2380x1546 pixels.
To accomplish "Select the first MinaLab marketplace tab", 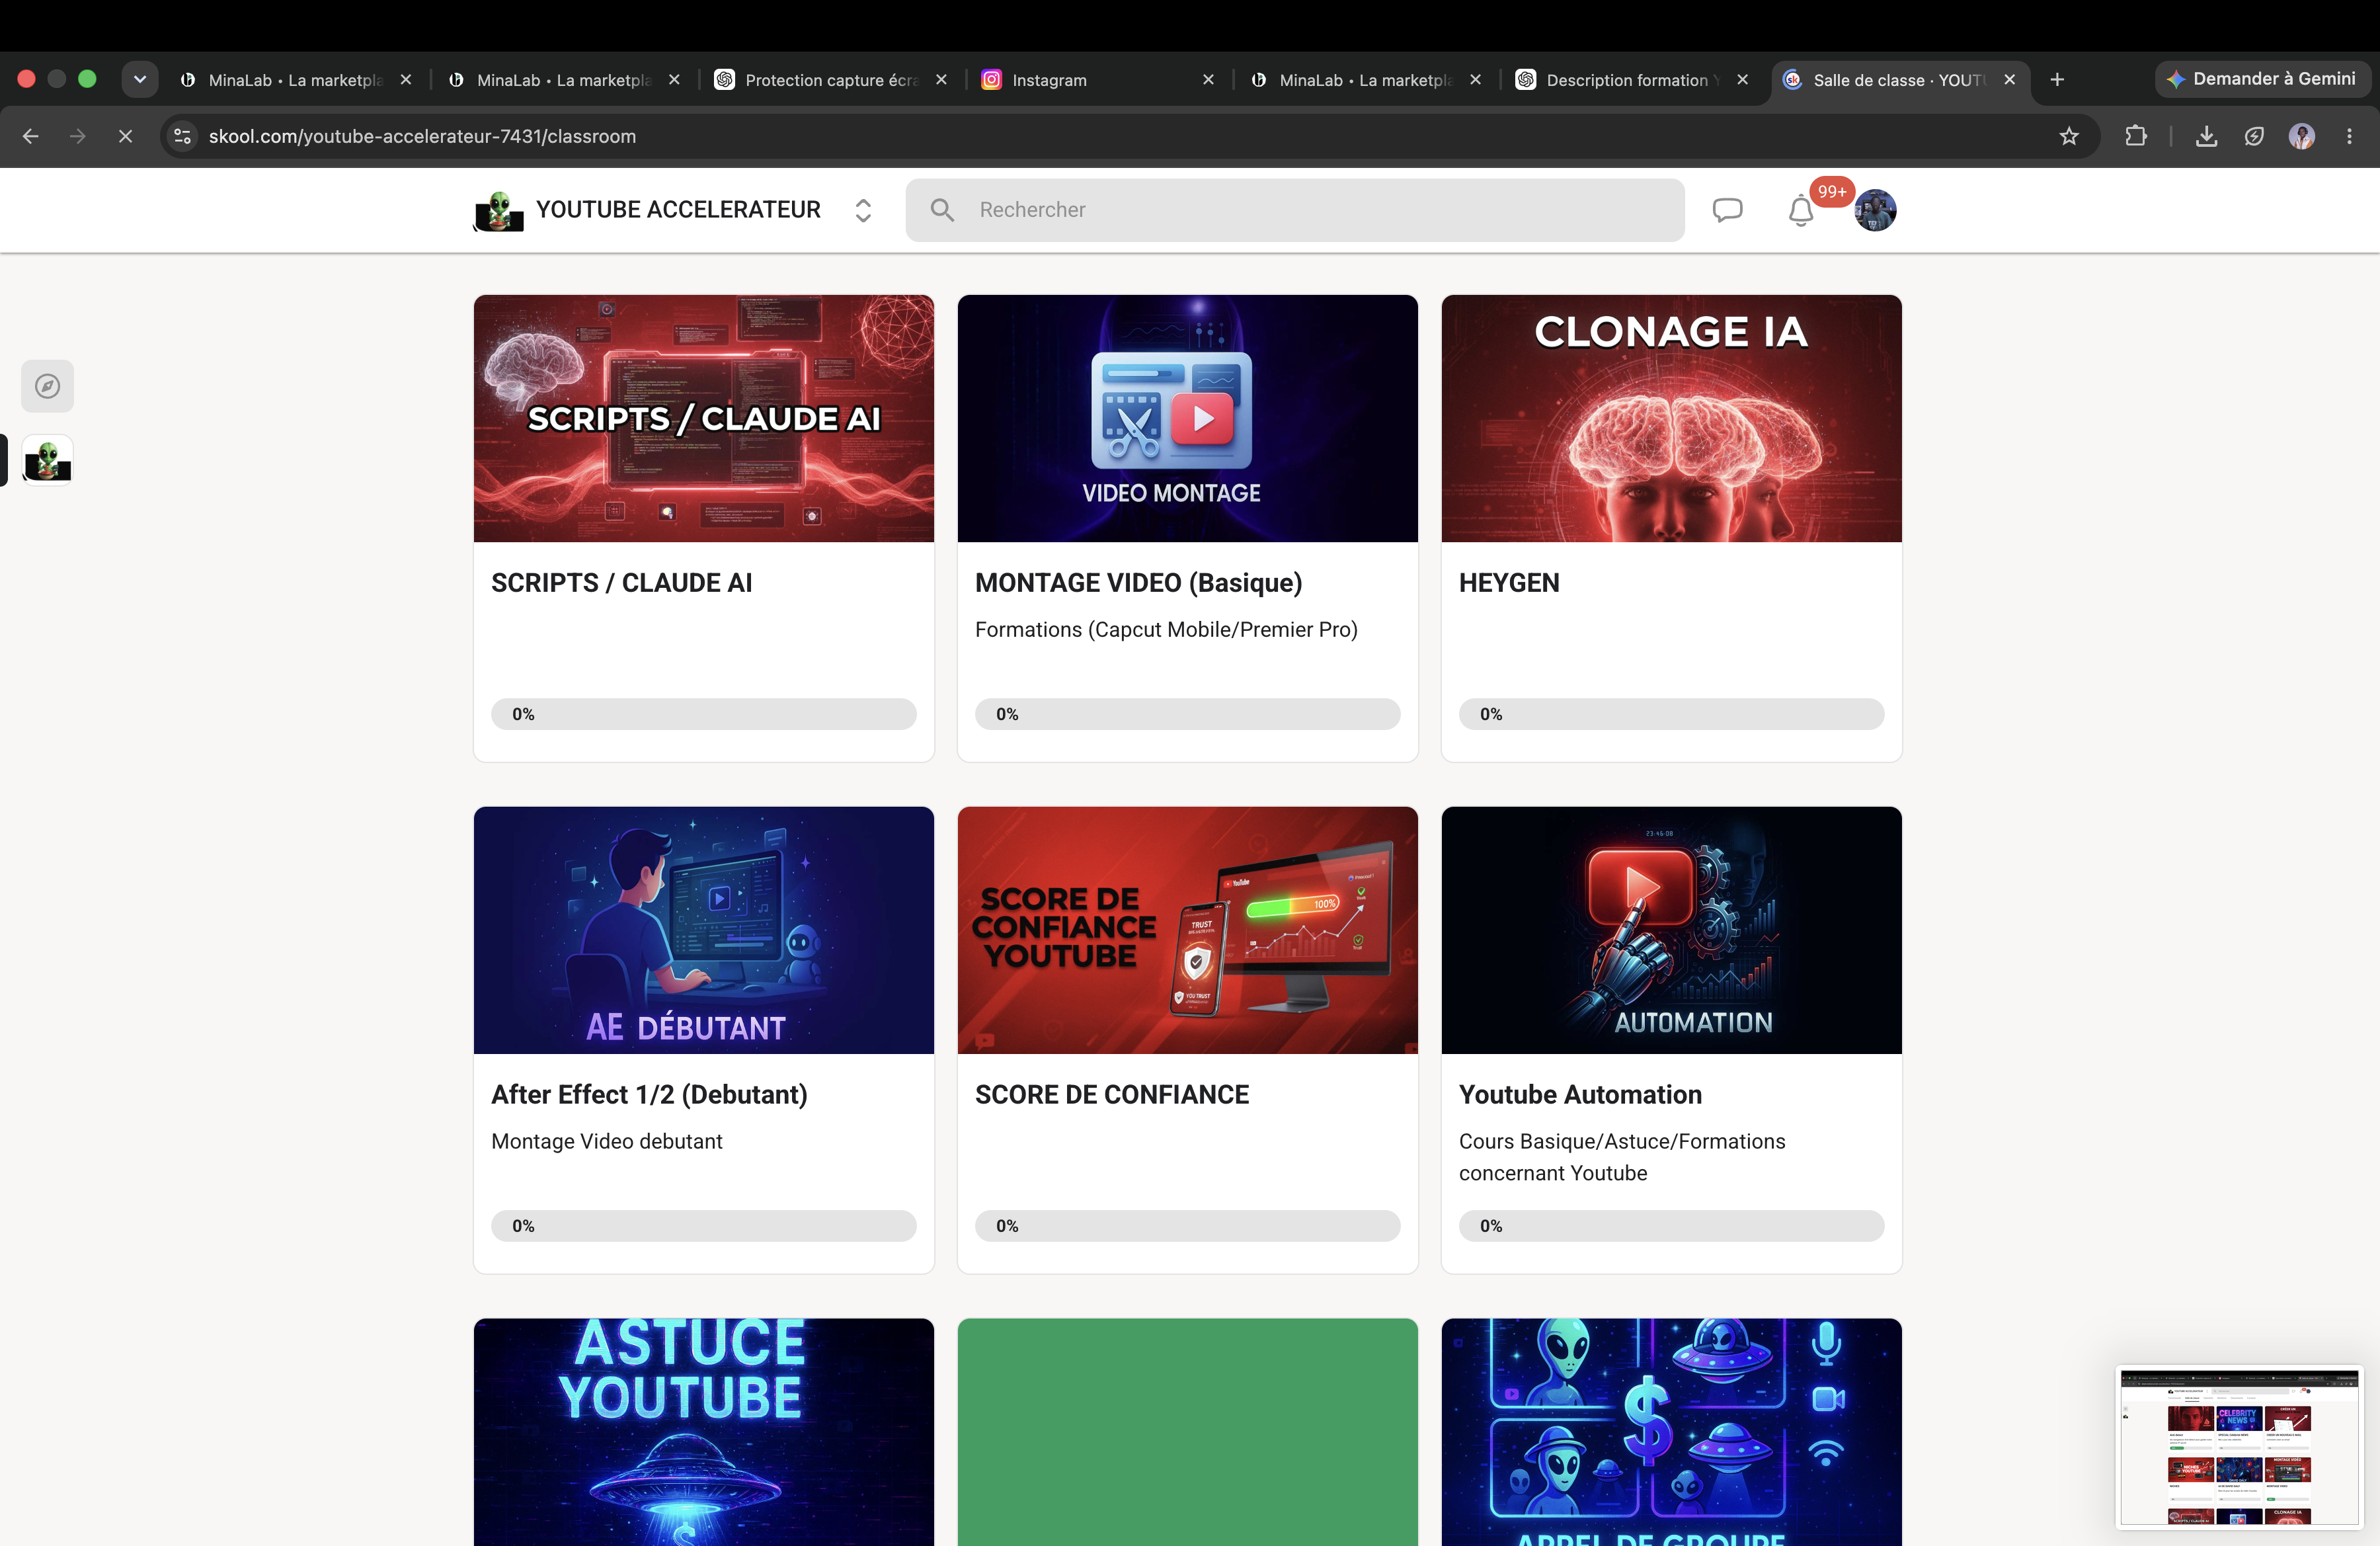I will (x=295, y=80).
